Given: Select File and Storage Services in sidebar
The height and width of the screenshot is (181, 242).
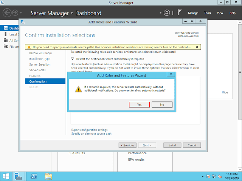Looking at the screenshot, I should tap(11, 47).
